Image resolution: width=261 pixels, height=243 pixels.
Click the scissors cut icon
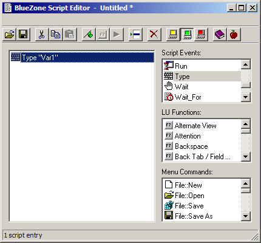(42, 35)
